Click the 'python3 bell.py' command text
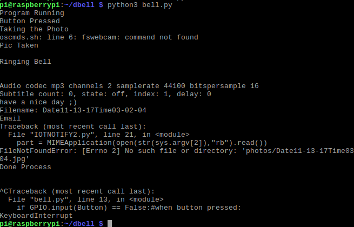The height and width of the screenshot is (227, 354). click(x=140, y=5)
